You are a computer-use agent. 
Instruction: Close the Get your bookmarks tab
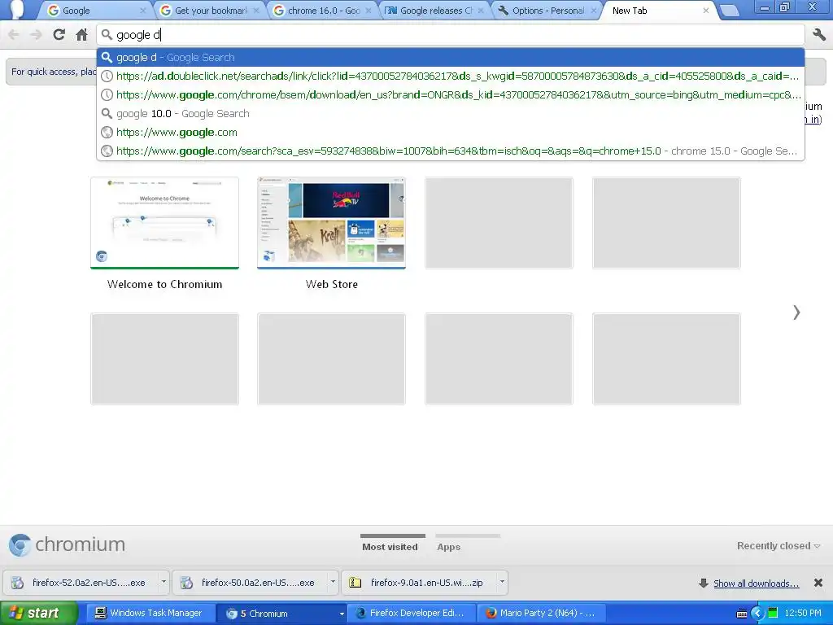[255, 11]
